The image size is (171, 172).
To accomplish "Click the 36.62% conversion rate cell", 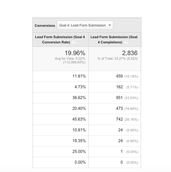I will pyautogui.click(x=79, y=98).
